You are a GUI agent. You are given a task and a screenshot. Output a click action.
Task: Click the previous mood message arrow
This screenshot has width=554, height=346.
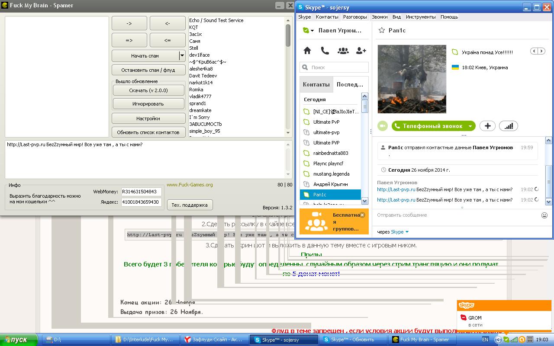click(535, 51)
